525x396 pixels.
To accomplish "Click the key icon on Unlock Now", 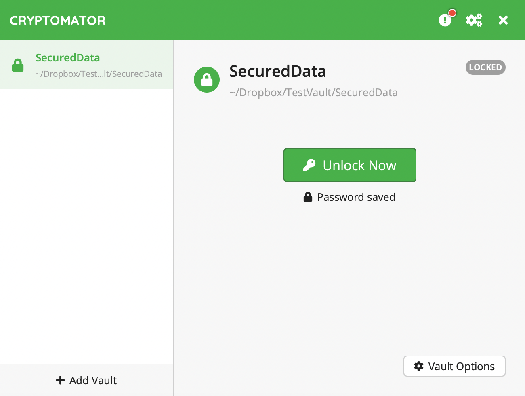I will [309, 165].
